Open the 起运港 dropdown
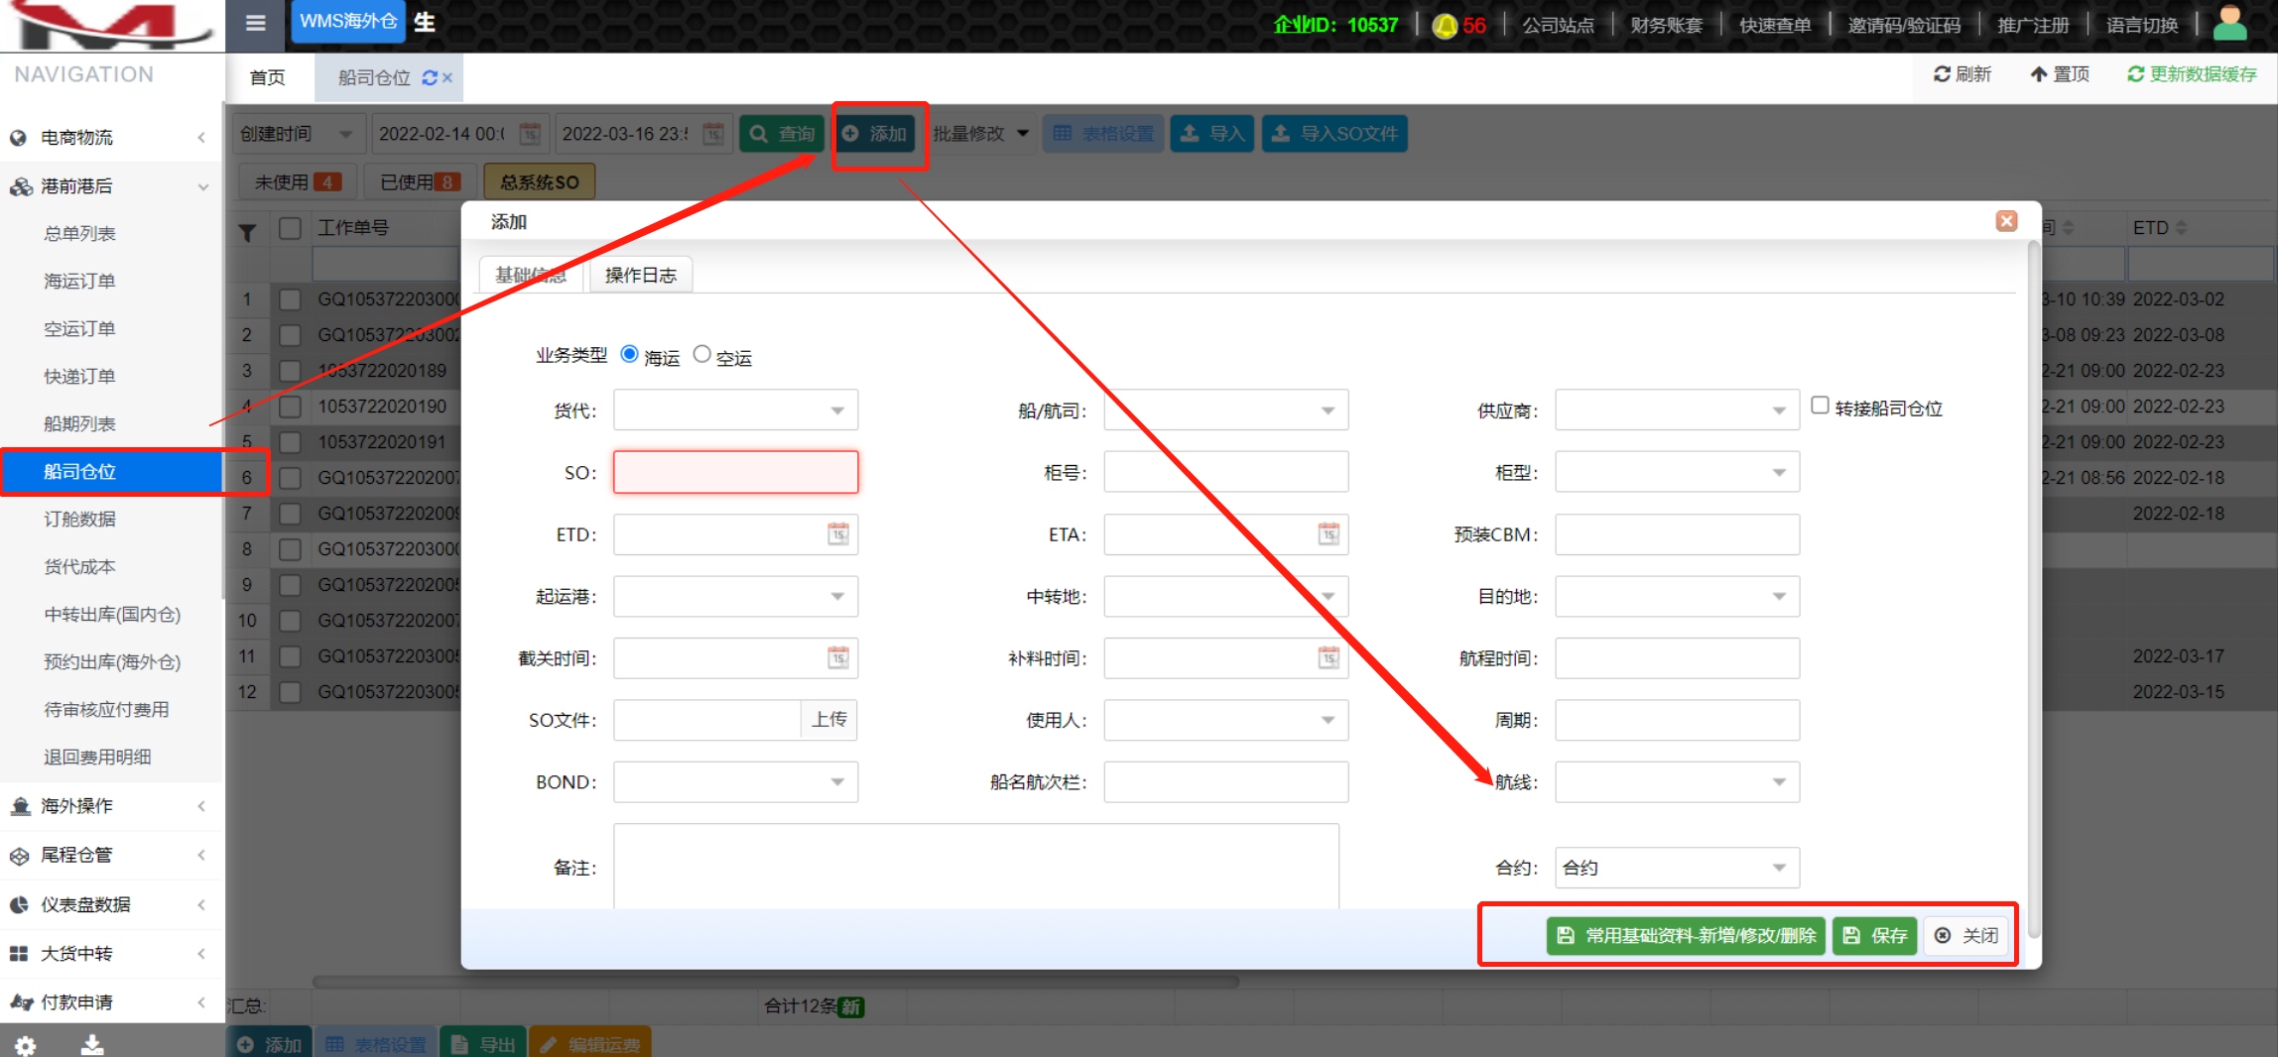Screen dimensions: 2278x1057 735,596
